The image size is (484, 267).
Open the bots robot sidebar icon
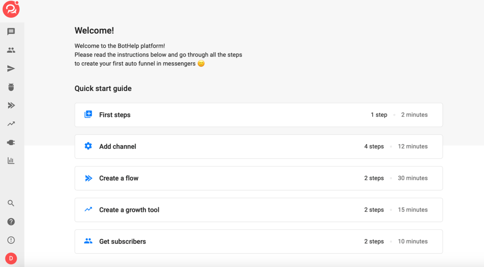[x=11, y=87]
